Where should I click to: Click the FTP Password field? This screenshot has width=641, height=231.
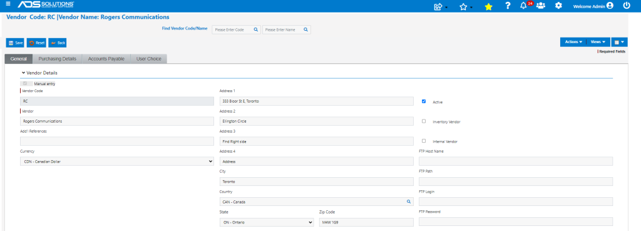pos(516,222)
